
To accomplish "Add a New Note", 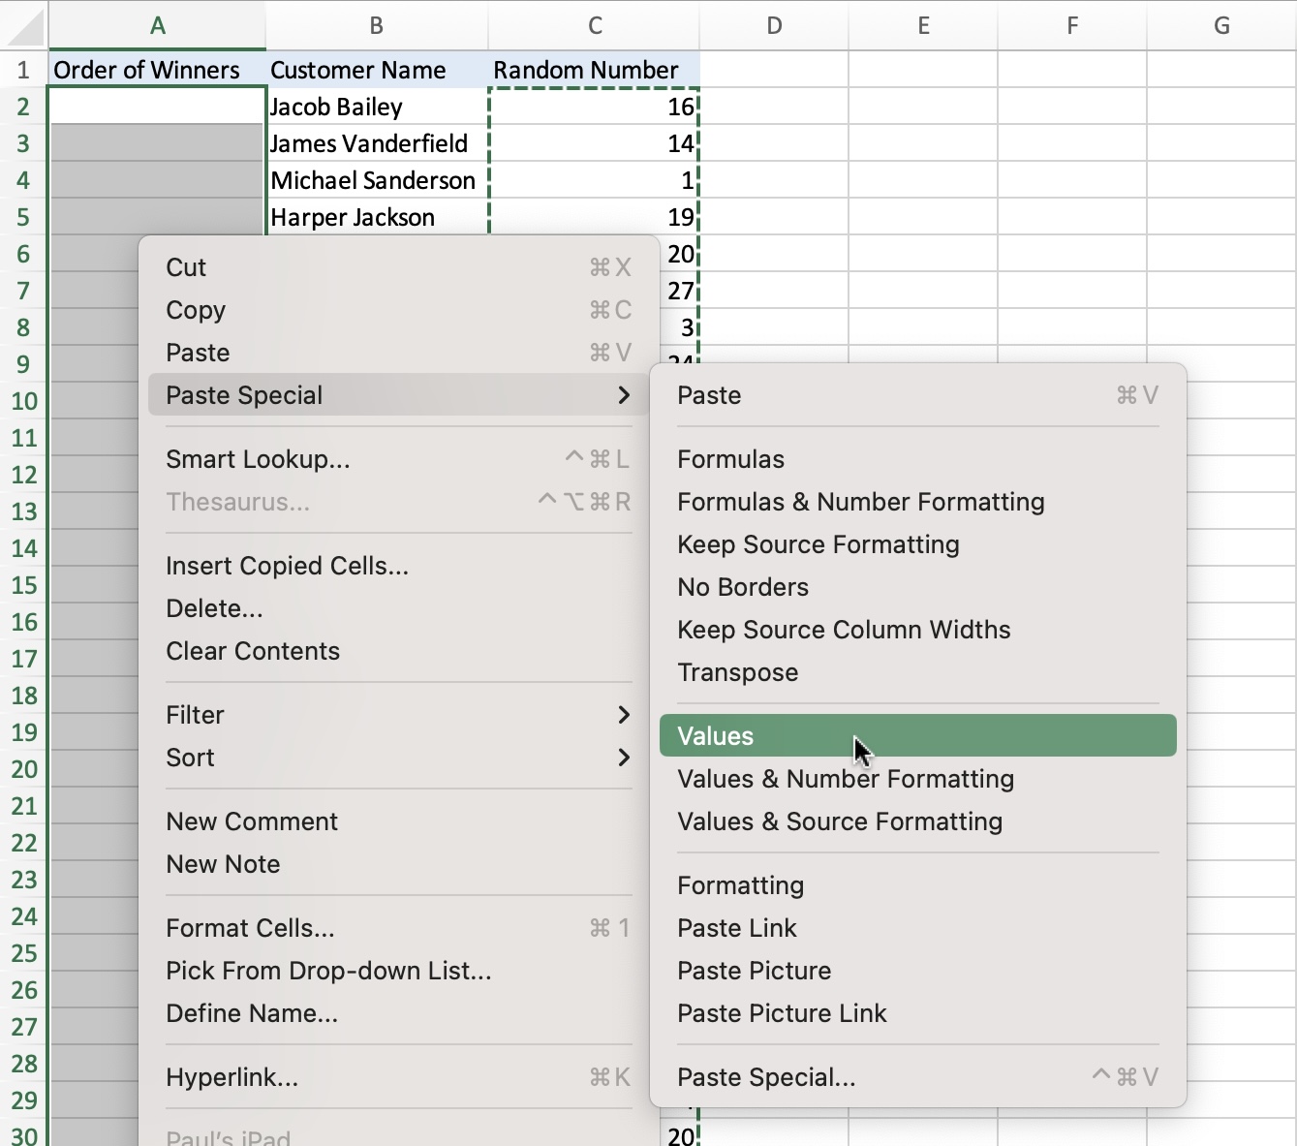I will click(398, 864).
